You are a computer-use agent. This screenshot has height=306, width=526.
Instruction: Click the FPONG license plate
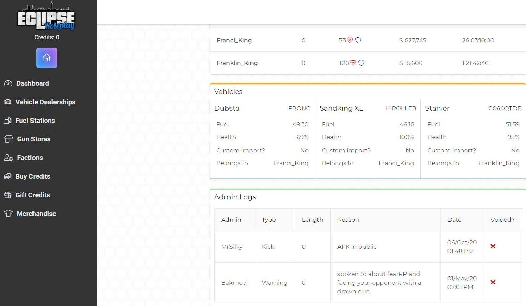(299, 108)
